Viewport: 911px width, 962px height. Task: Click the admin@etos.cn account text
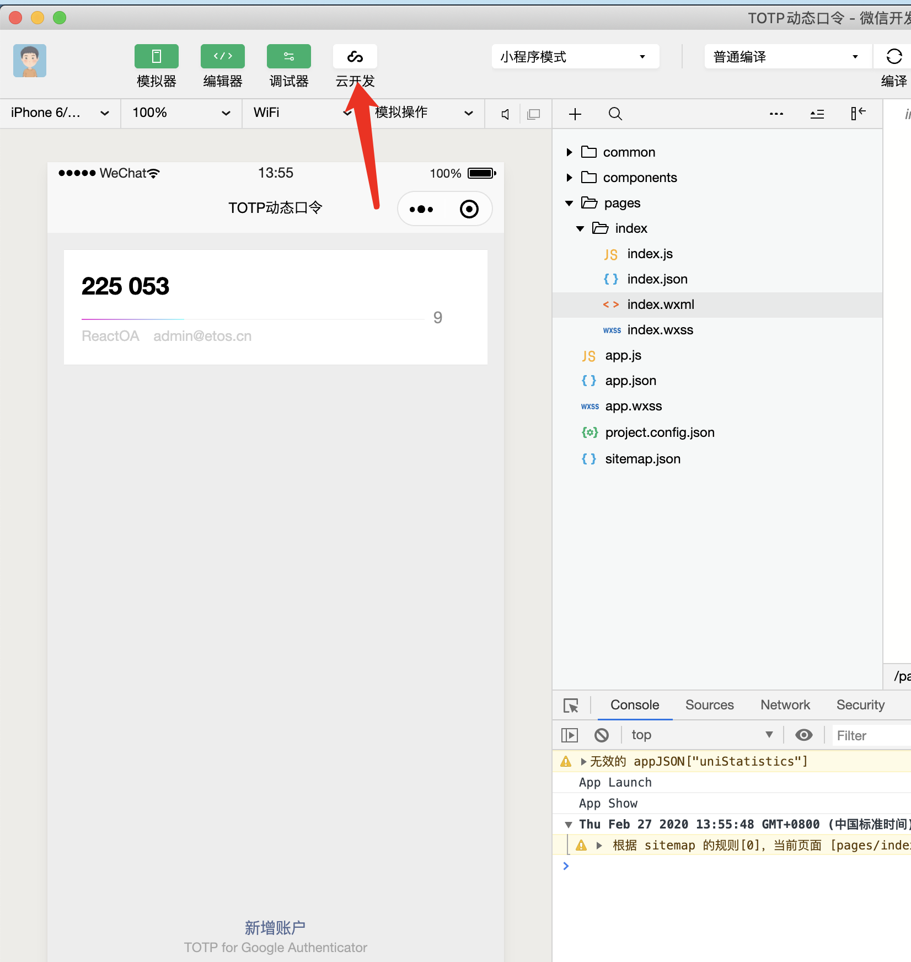coord(202,336)
